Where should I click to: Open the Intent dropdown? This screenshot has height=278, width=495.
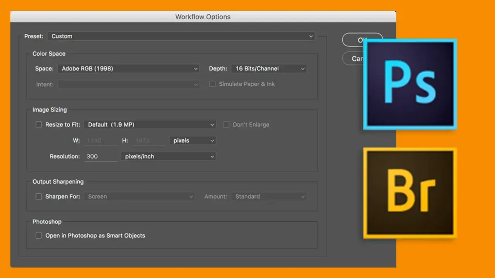click(x=129, y=84)
